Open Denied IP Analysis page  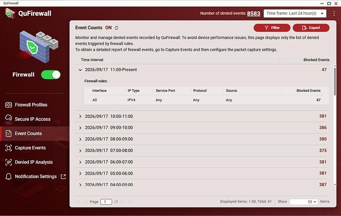coord(34,162)
